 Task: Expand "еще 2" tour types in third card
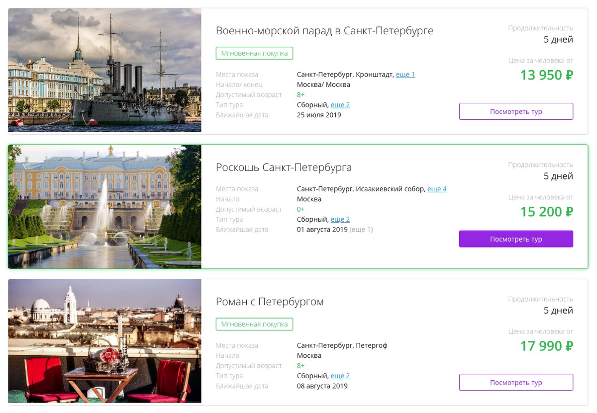tap(340, 376)
